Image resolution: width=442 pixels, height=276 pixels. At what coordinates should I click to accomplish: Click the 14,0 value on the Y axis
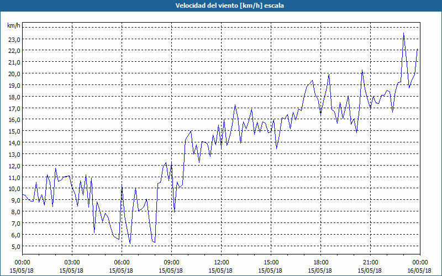point(14,143)
